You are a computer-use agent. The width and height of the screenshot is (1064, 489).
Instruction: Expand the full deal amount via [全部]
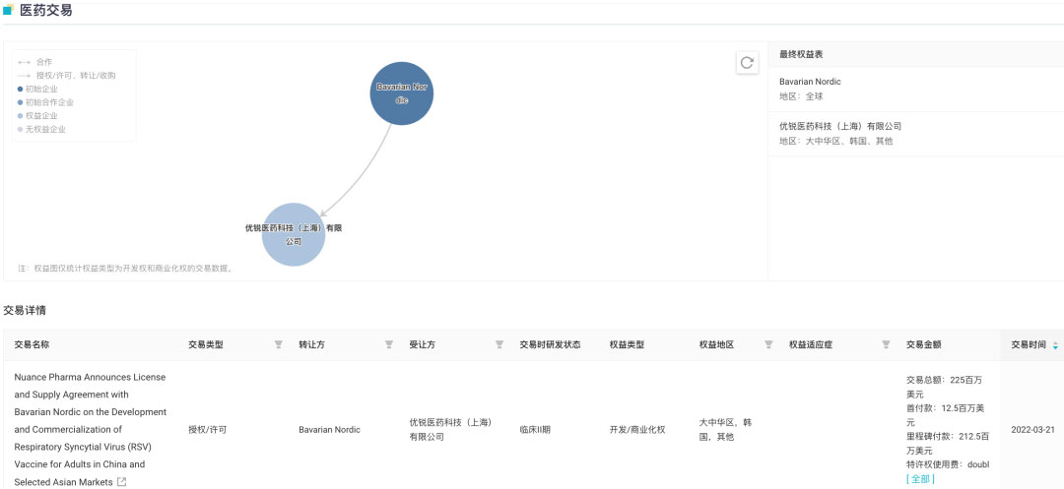(920, 479)
